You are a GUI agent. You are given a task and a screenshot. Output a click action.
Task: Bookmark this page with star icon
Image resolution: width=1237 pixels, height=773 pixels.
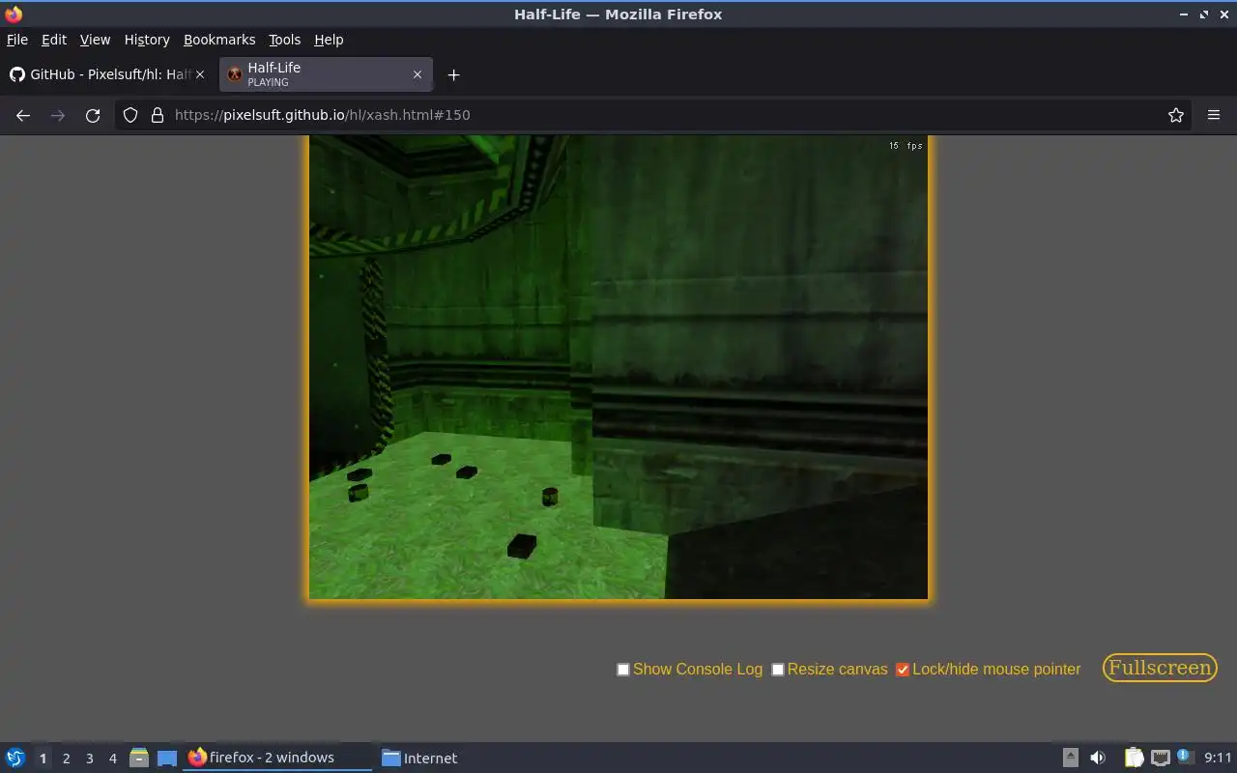click(x=1176, y=115)
